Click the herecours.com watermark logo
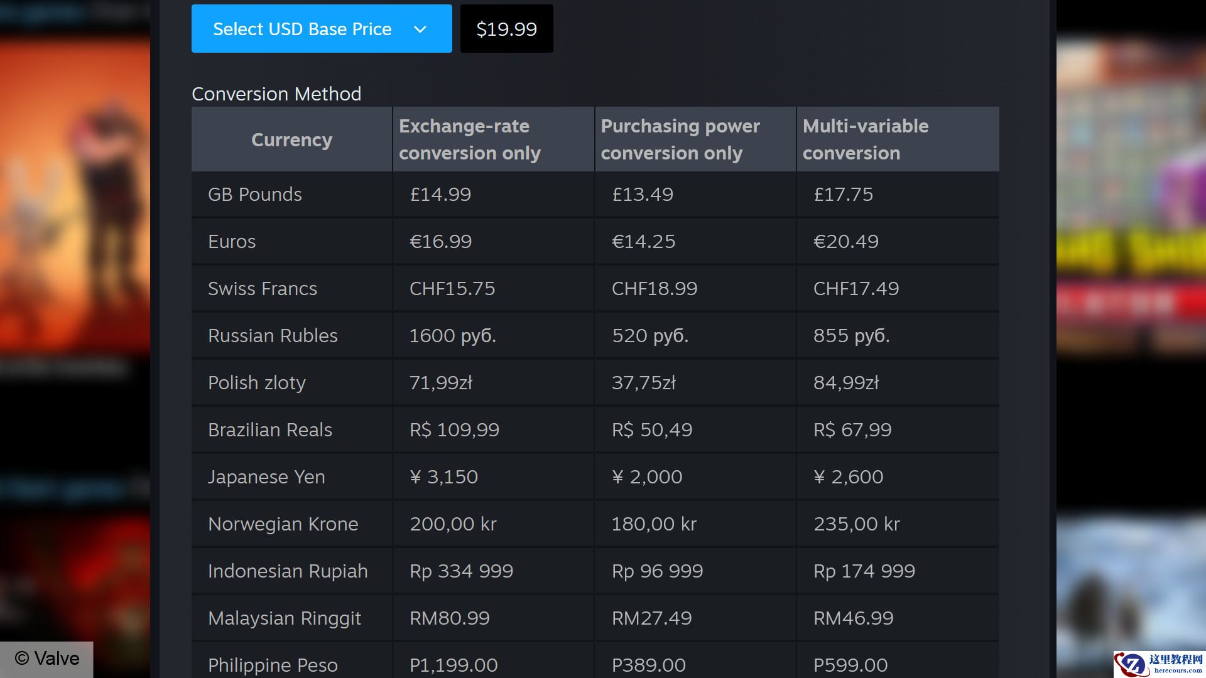The image size is (1206, 678). (x=1160, y=664)
